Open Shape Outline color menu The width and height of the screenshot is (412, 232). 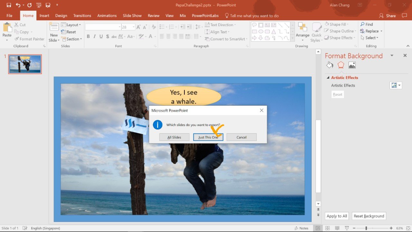[341, 31]
